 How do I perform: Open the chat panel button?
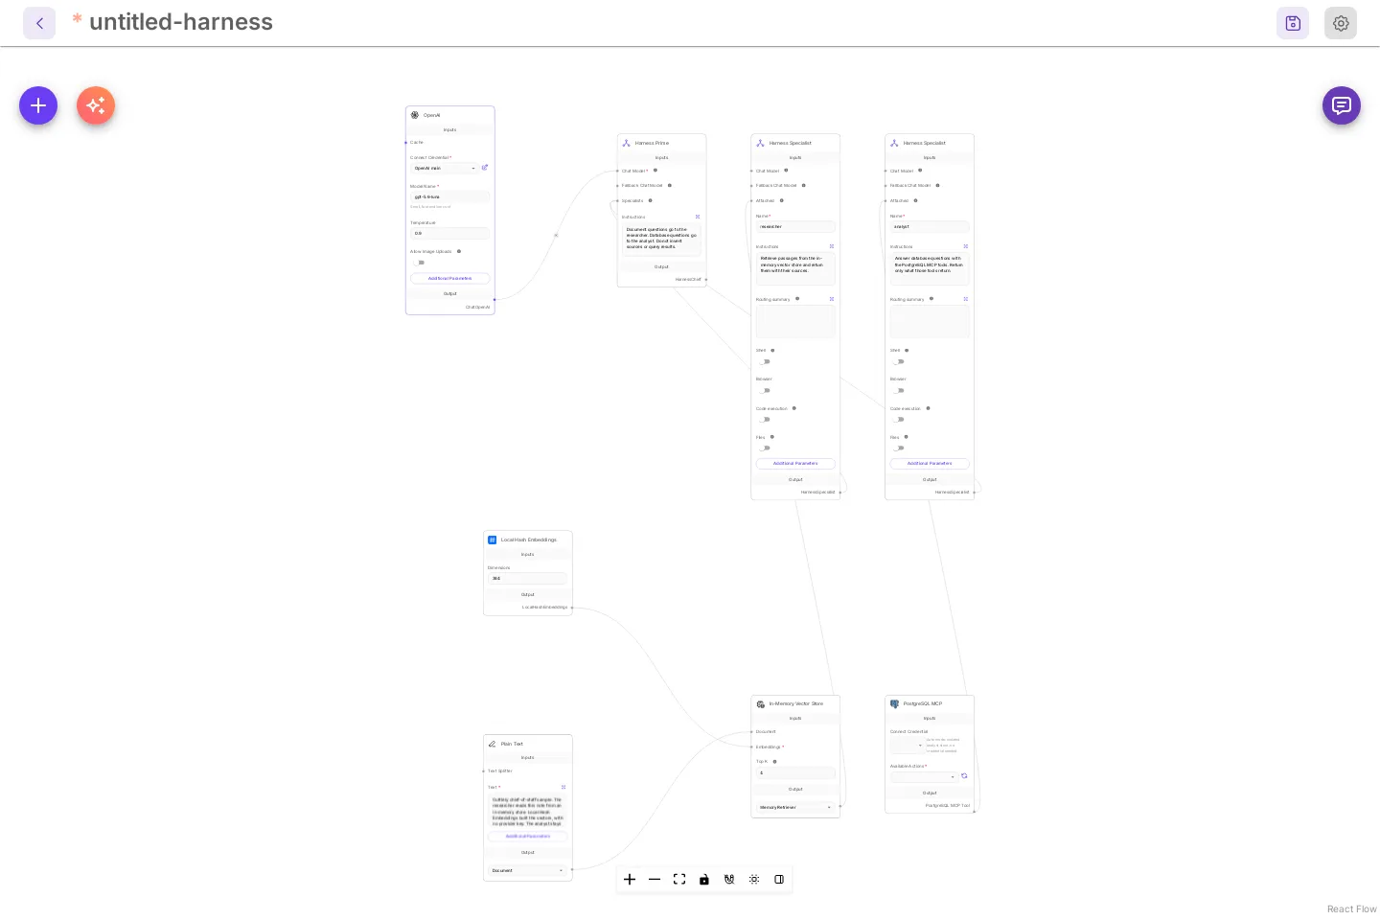[1342, 105]
